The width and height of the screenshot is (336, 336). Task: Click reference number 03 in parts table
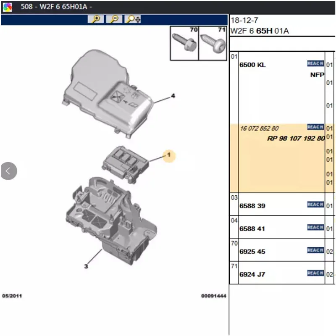click(234, 197)
